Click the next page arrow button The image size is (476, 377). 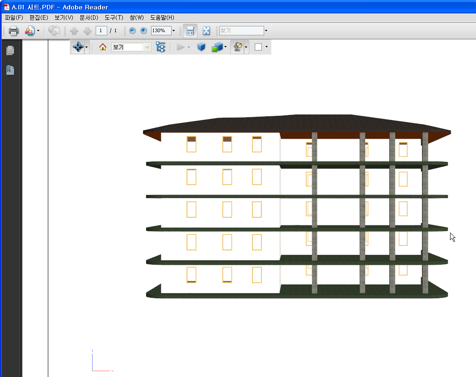coord(87,30)
